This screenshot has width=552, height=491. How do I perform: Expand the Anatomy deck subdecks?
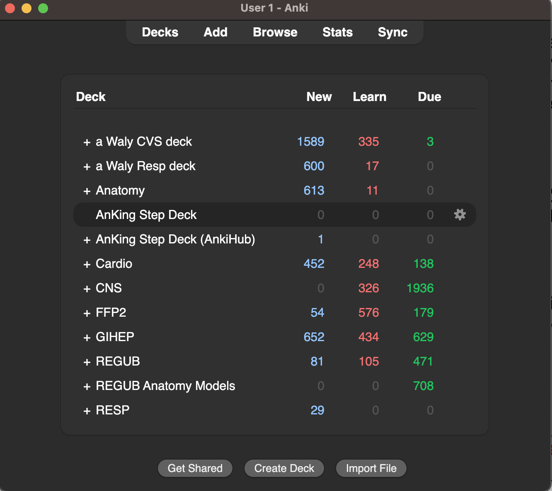pyautogui.click(x=87, y=191)
